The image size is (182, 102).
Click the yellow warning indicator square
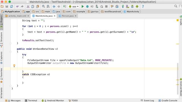(x=177, y=20)
